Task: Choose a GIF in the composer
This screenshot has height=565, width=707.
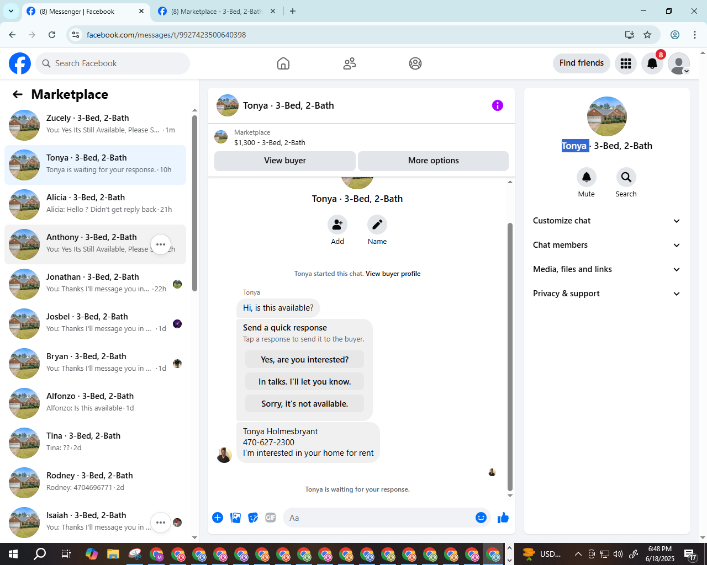Action: 271,518
